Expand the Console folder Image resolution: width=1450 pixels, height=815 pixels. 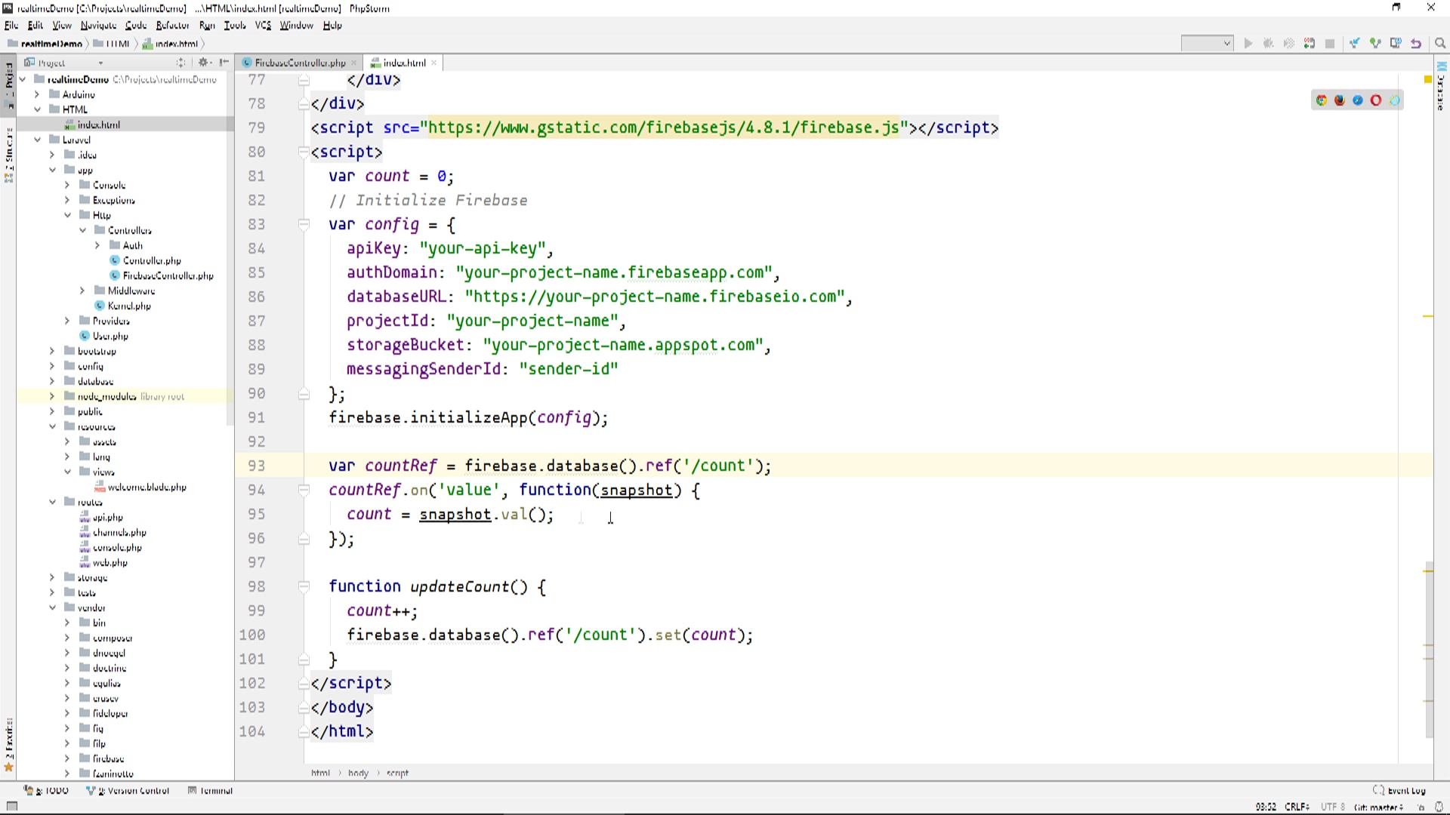(67, 185)
